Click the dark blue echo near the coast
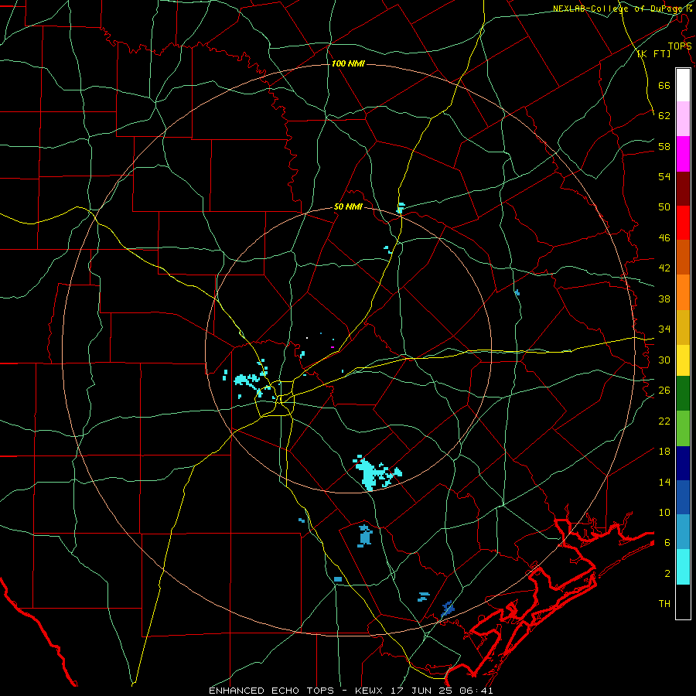Viewport: 696px width, 696px height. point(448,609)
